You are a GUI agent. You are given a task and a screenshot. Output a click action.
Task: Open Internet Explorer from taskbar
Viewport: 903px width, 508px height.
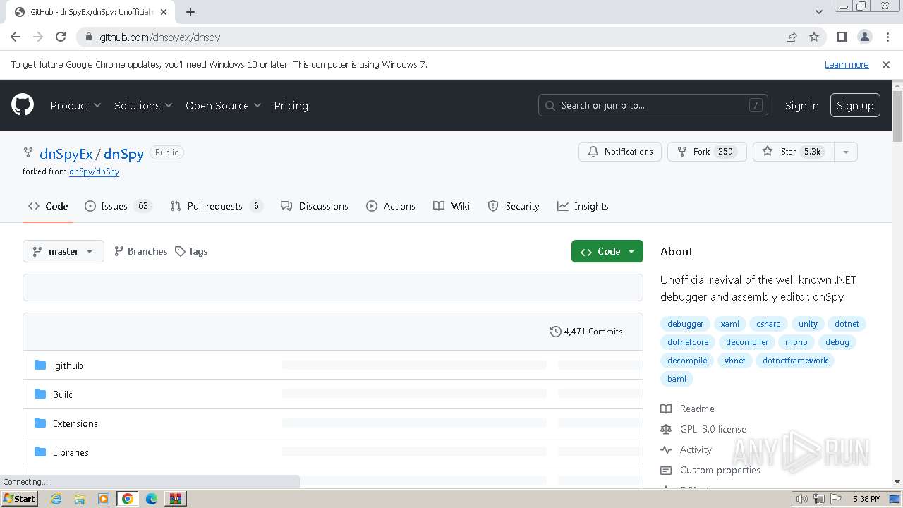coord(56,498)
